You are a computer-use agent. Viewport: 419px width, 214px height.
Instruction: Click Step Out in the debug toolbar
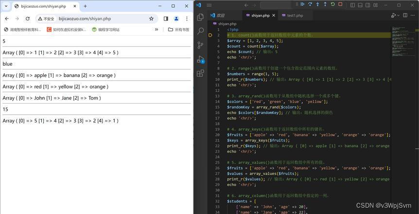click(325, 4)
